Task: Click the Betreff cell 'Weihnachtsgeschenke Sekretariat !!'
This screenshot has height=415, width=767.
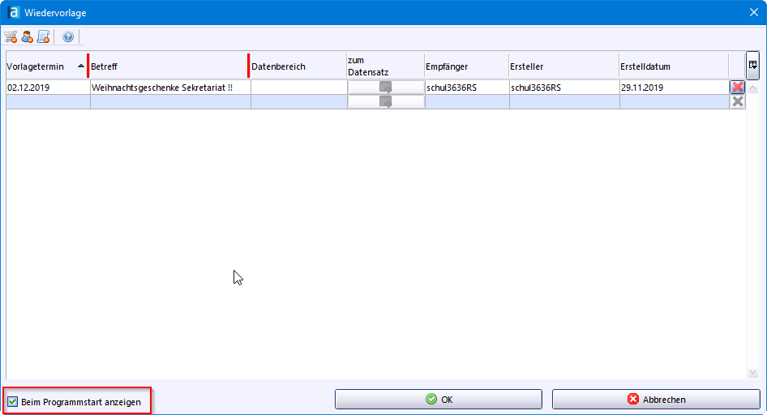Action: pyautogui.click(x=169, y=87)
